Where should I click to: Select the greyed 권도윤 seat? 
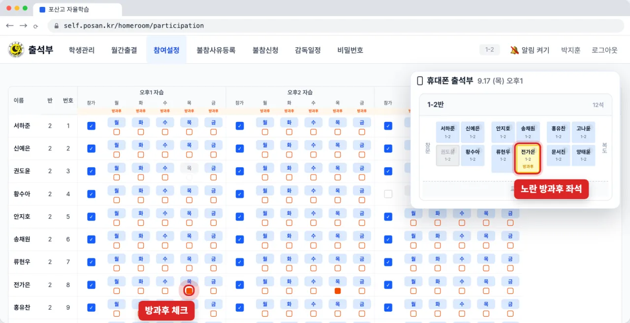(x=448, y=155)
